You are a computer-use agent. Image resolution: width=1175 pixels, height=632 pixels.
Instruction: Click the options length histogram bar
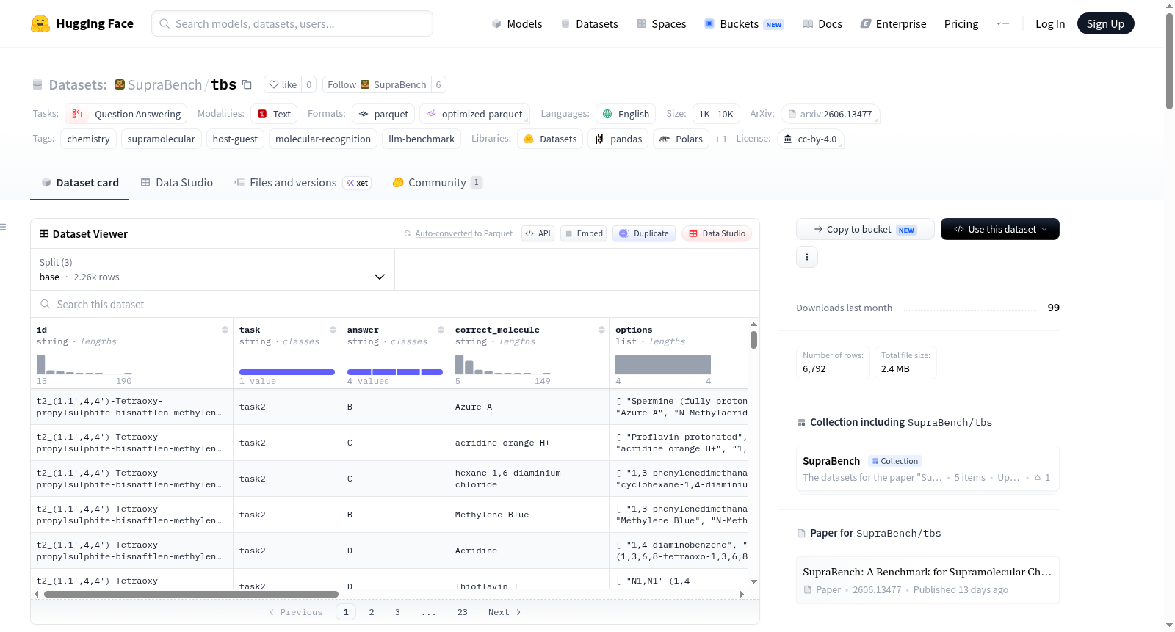(x=663, y=364)
